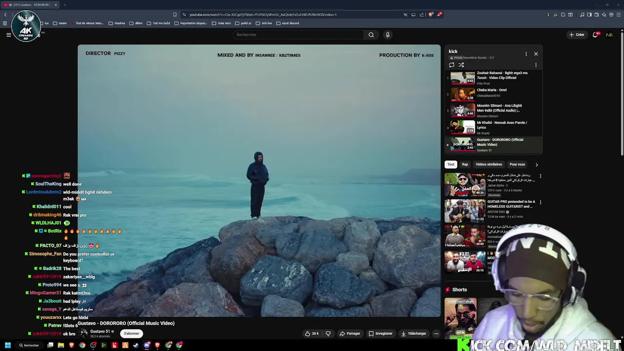Click the video player to pause
Image resolution: width=624 pixels, height=351 pixels.
coord(259,181)
